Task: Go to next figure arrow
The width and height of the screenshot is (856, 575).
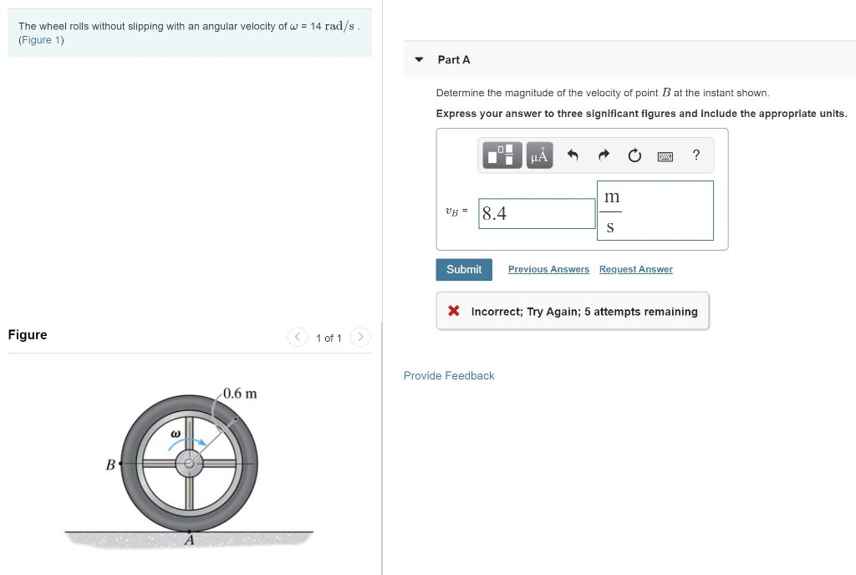Action: point(360,337)
